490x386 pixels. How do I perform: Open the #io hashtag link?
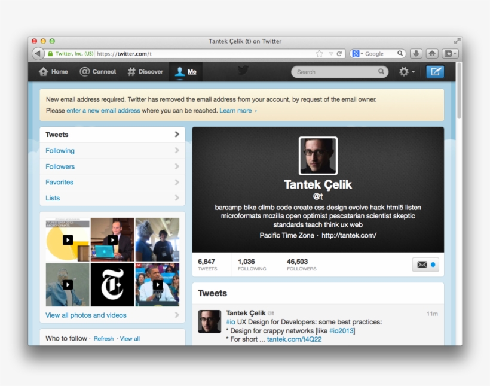point(230,322)
